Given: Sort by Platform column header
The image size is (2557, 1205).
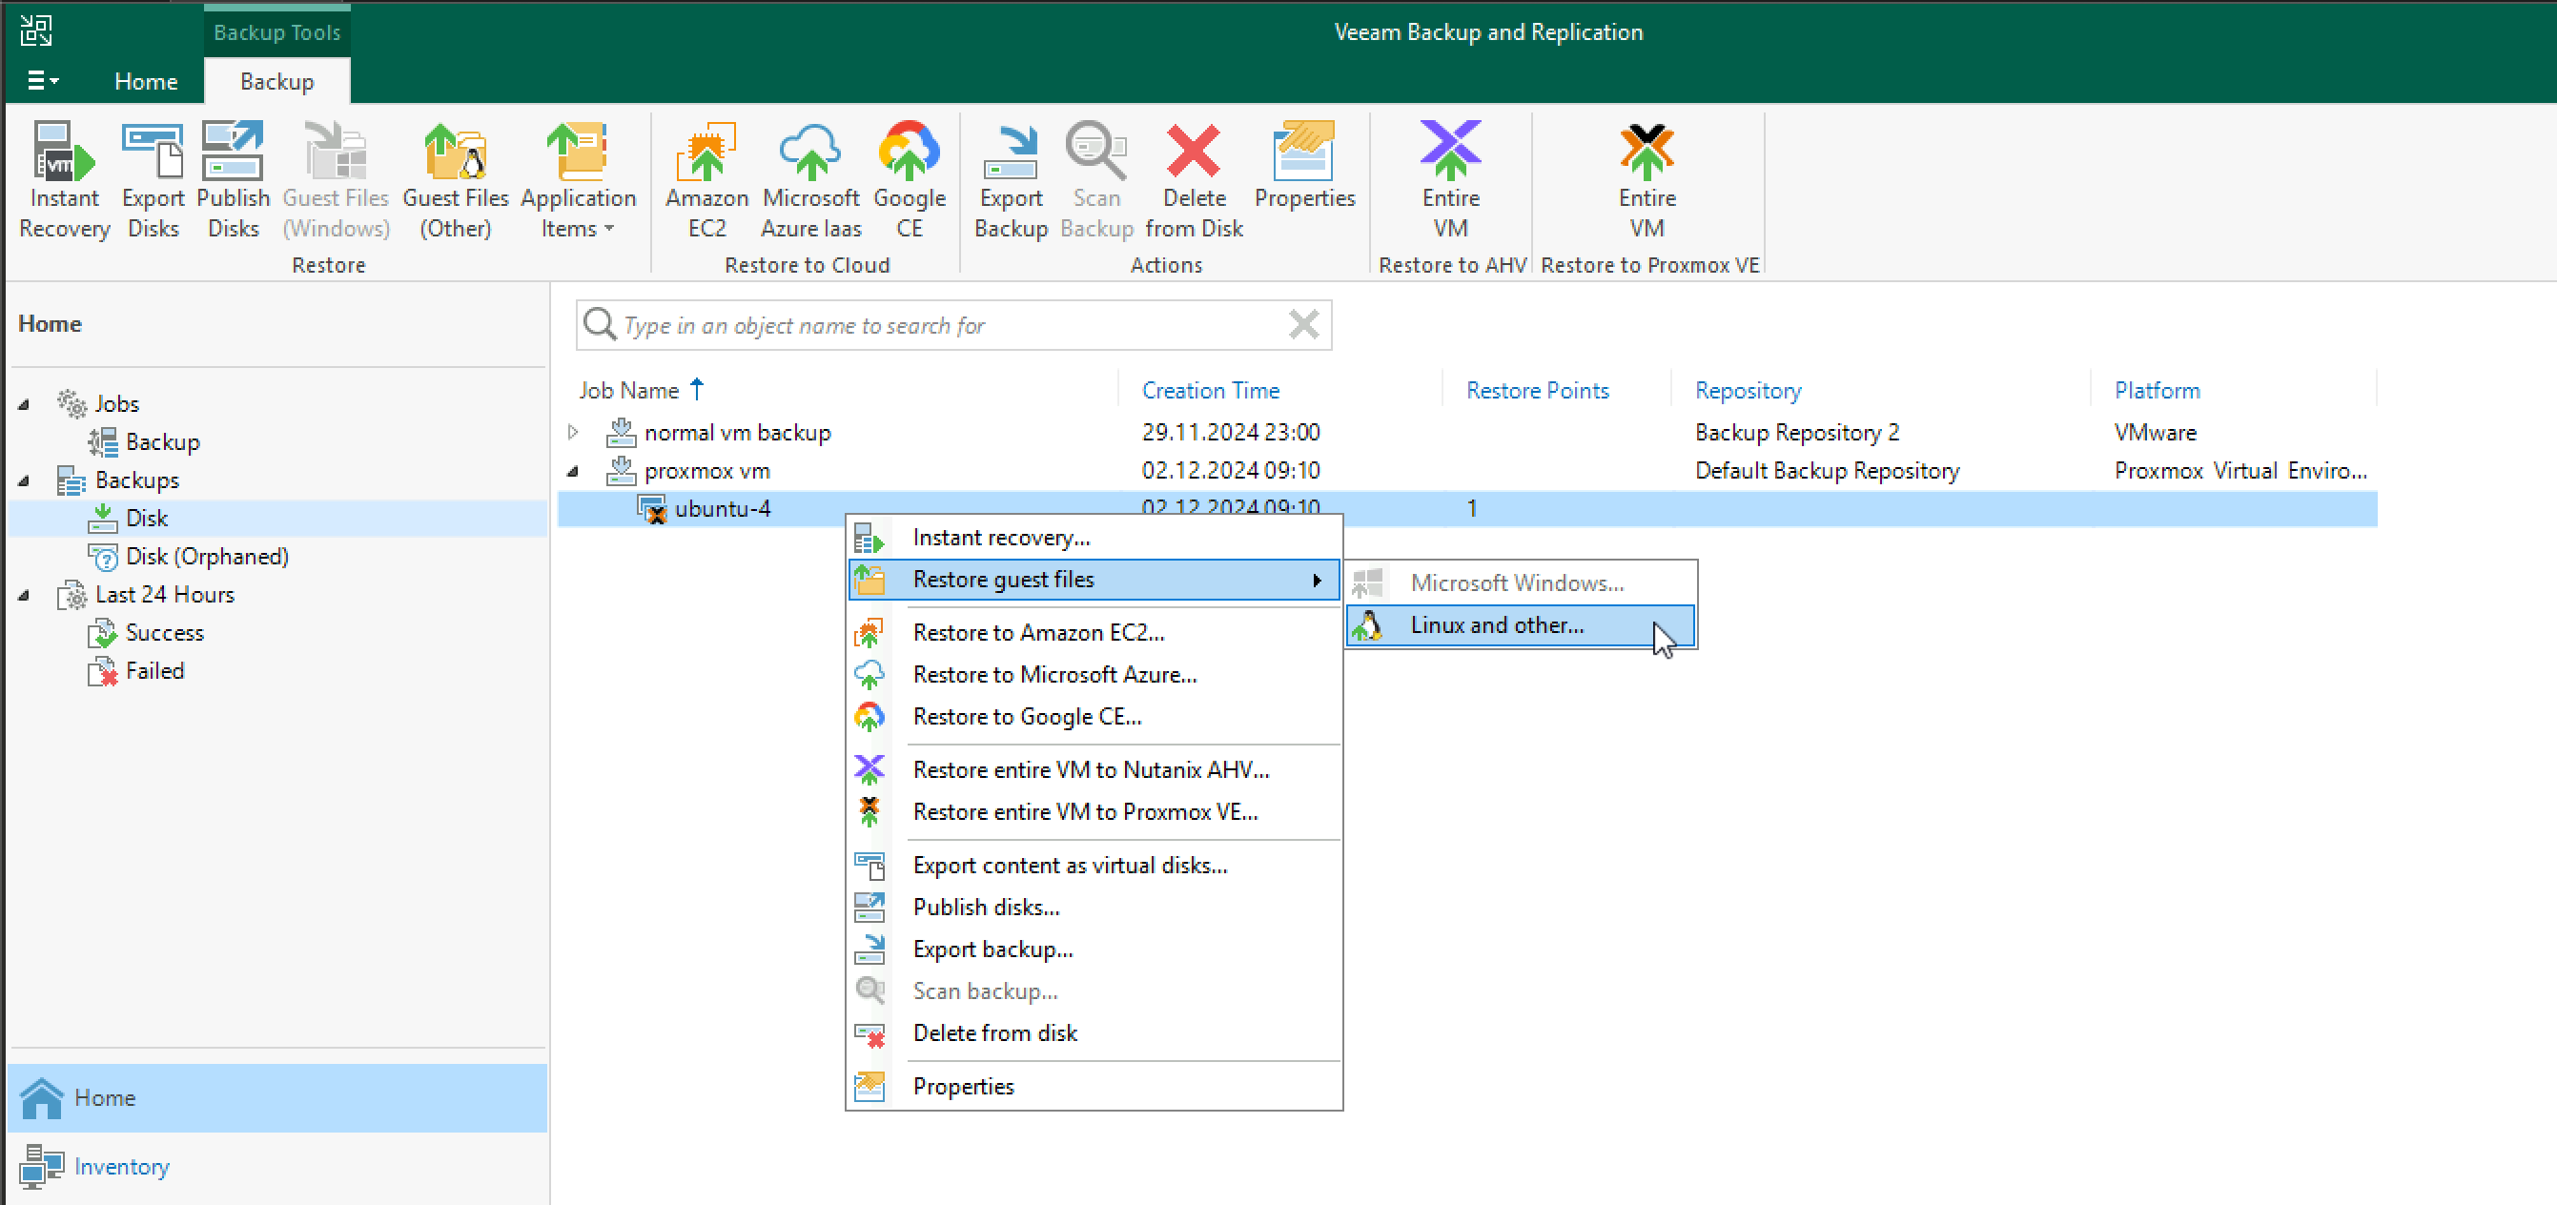Looking at the screenshot, I should tap(2156, 390).
